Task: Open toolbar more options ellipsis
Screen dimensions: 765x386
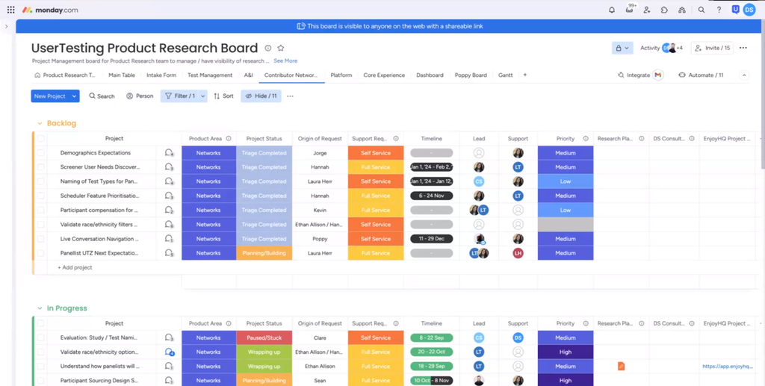Action: (x=291, y=96)
